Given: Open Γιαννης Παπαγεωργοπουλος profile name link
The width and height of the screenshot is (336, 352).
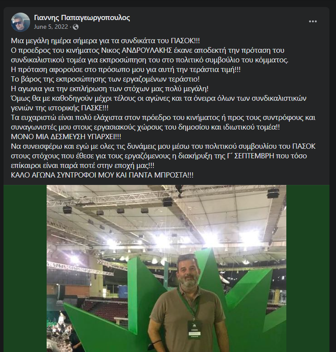Looking at the screenshot, I should 82,18.
